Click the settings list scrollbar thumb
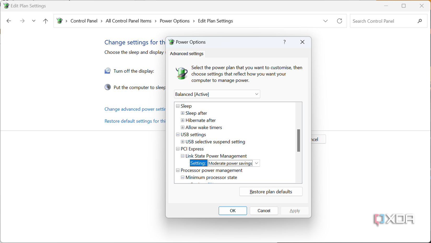The width and height of the screenshot is (431, 243). [x=299, y=140]
